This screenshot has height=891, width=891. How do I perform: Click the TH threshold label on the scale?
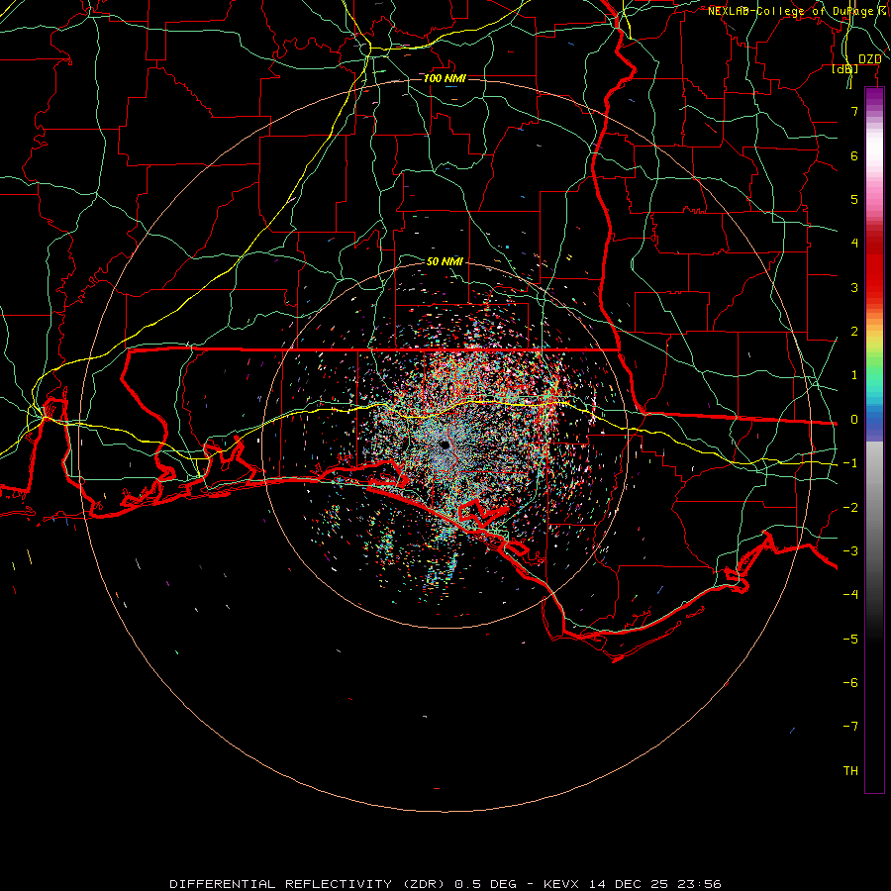tap(850, 771)
